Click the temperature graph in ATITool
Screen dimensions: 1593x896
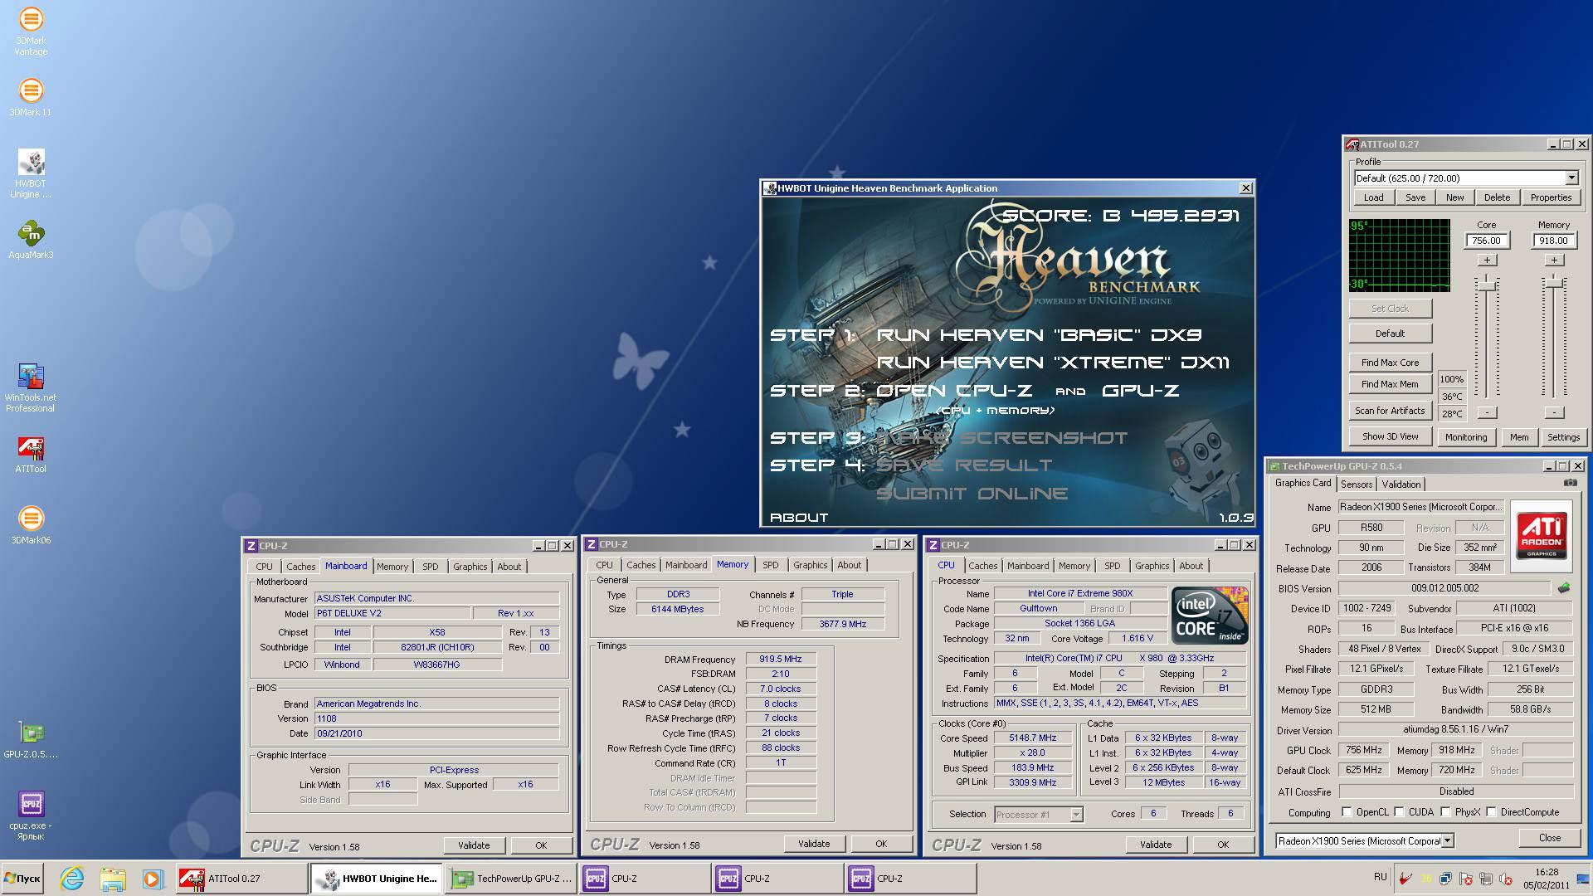tap(1399, 255)
